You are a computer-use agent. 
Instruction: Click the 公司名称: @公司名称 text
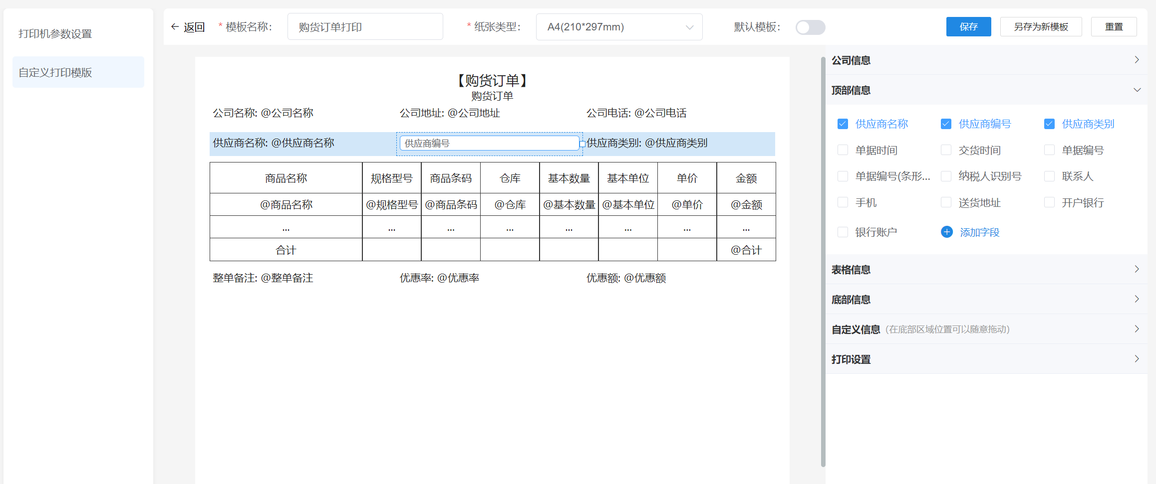coord(263,113)
